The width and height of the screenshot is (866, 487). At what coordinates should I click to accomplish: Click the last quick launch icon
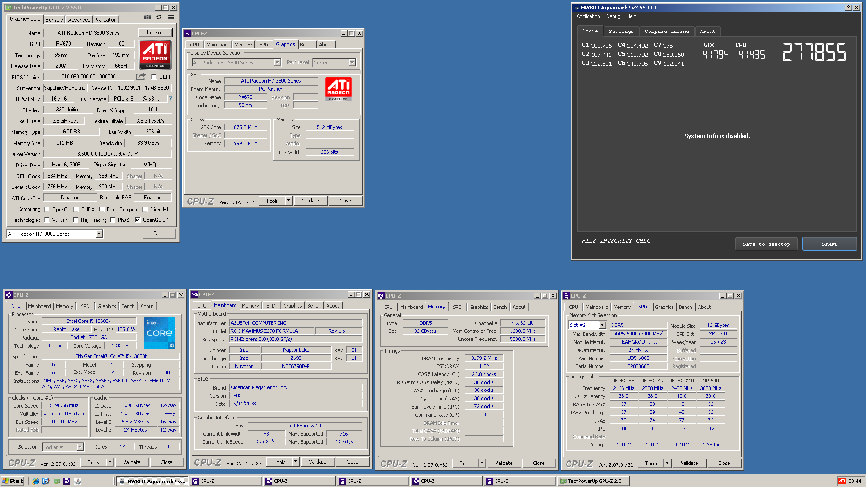[78, 481]
